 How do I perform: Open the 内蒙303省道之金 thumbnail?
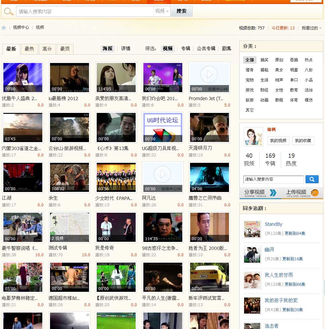pos(23,127)
